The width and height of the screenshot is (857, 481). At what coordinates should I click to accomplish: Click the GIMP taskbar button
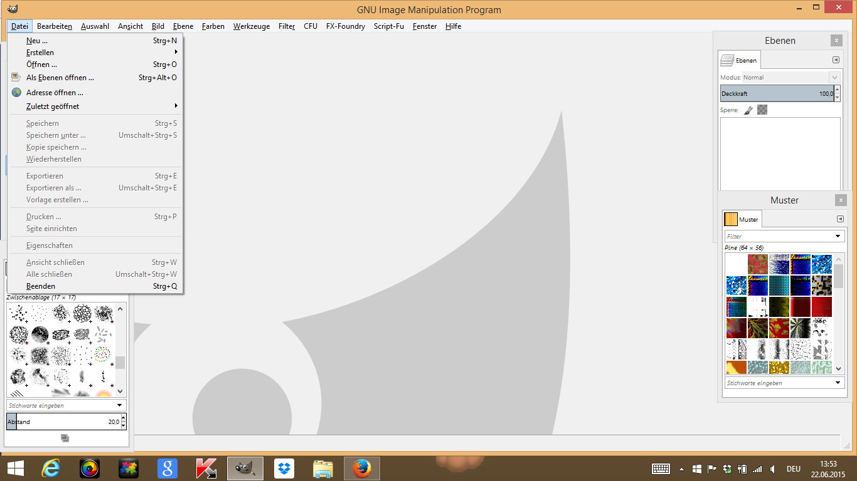tap(245, 468)
